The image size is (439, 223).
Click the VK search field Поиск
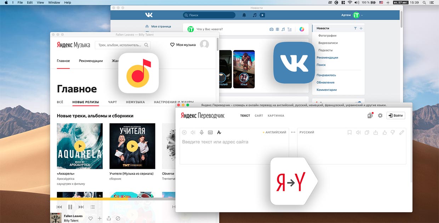tap(209, 15)
